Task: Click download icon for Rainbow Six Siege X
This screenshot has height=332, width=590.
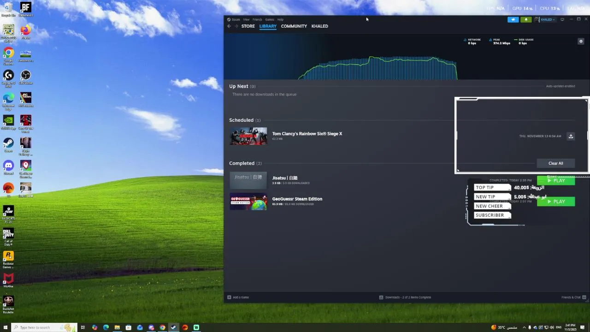Action: 571,136
